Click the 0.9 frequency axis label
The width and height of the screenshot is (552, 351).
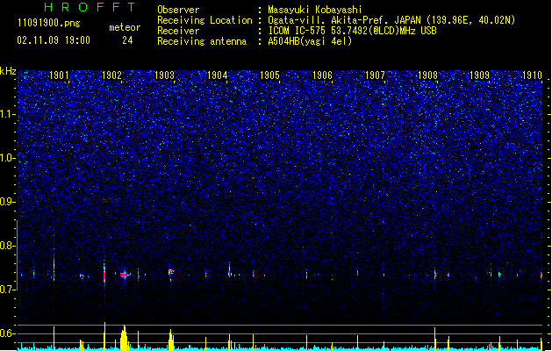8,202
